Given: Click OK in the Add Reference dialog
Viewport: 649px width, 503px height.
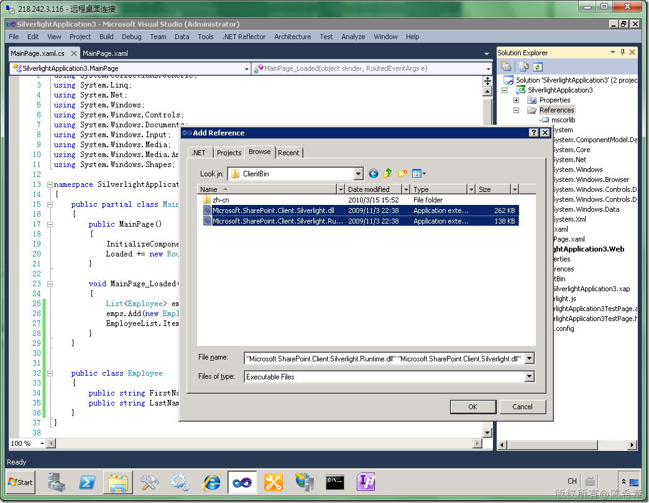Looking at the screenshot, I should [x=472, y=407].
